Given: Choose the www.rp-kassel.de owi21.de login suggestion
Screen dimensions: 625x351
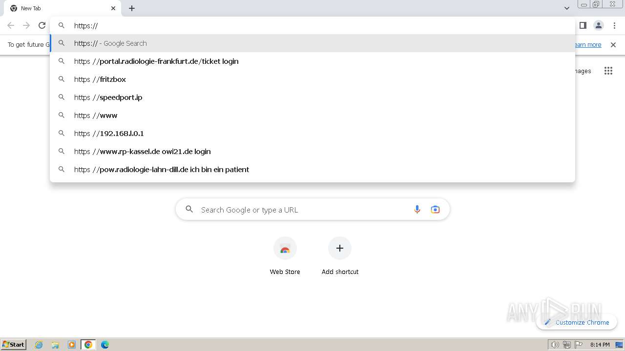Looking at the screenshot, I should pyautogui.click(x=312, y=151).
